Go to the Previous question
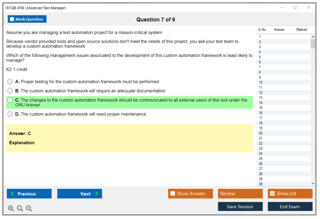This screenshot has width=320, height=219. click(29, 194)
